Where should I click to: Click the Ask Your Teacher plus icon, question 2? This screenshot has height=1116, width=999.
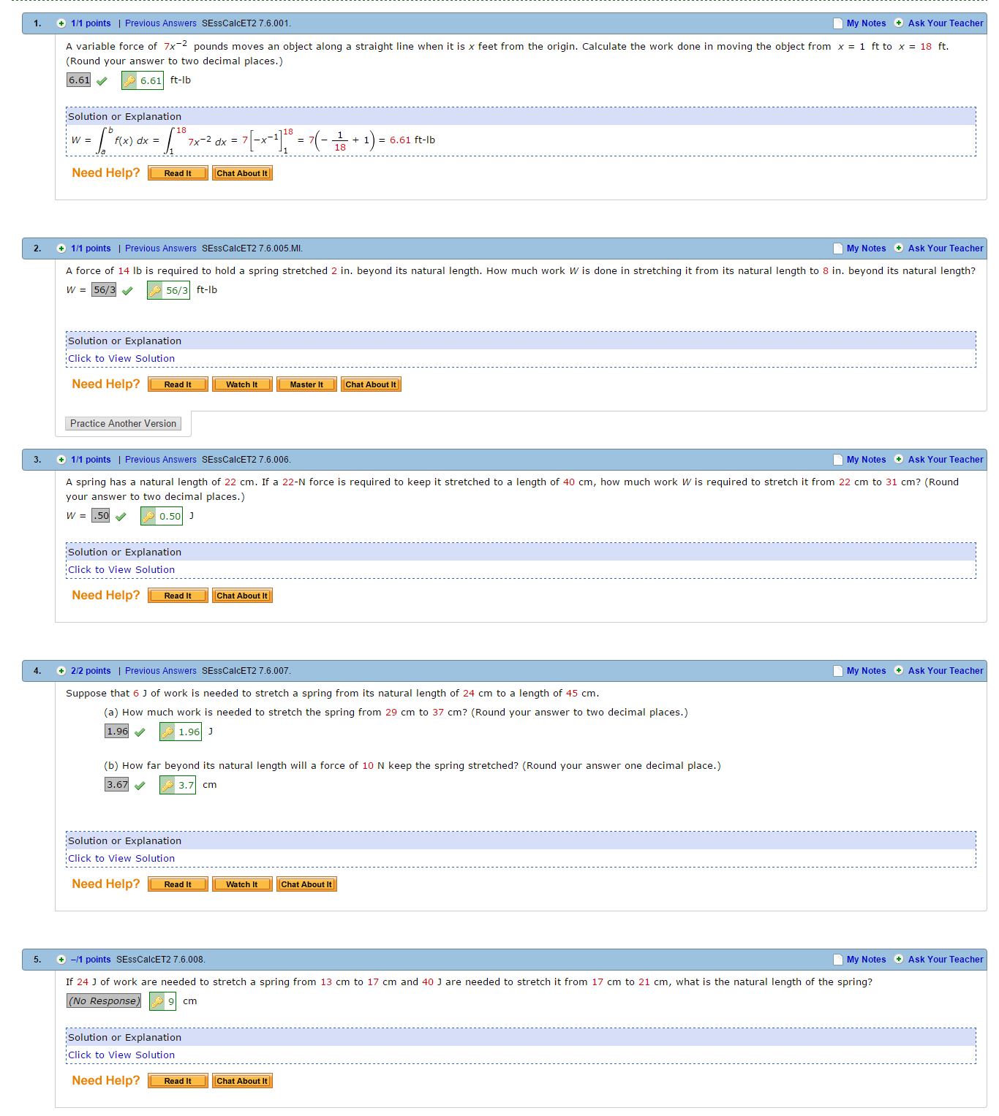coord(899,248)
